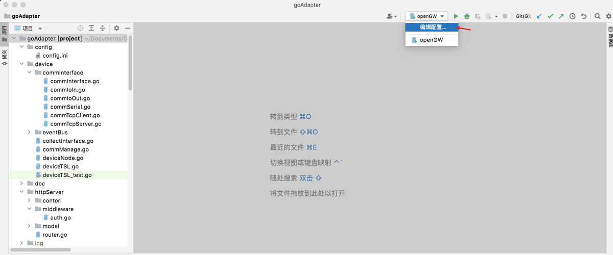Collapse the device folder
Viewport: 613px width, 255px height.
coord(21,64)
